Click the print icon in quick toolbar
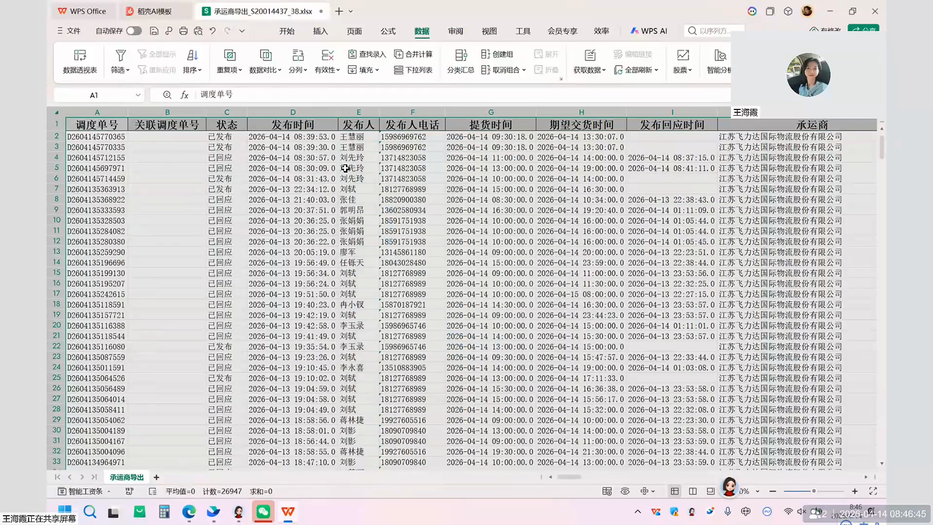The height and width of the screenshot is (525, 933). pyautogui.click(x=183, y=31)
